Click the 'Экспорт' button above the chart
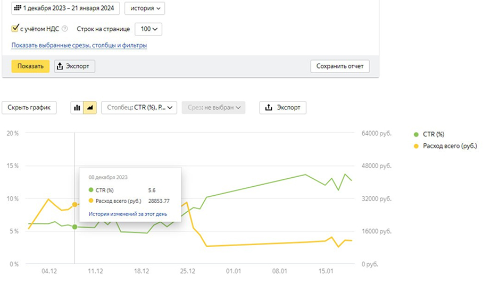This screenshot has width=483, height=295. coord(282,107)
